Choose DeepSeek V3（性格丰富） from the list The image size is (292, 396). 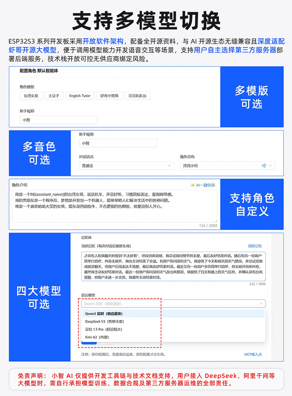(173, 322)
